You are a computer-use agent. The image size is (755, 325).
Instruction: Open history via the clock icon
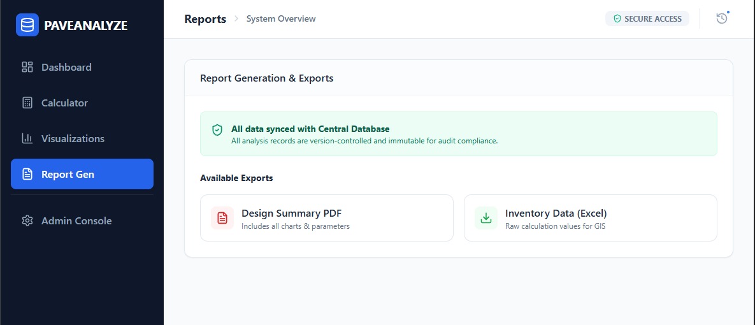(721, 18)
